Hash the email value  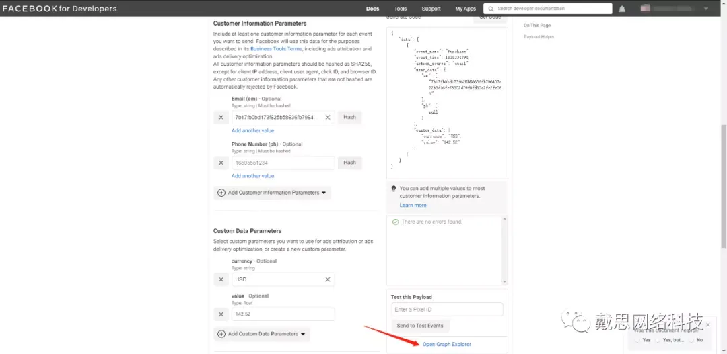(x=349, y=117)
